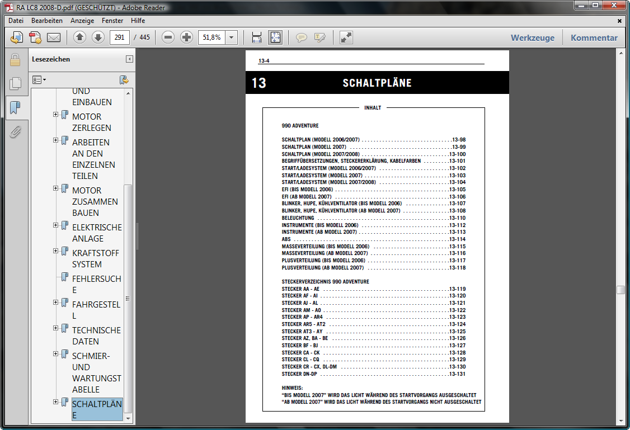Toggle fit-to-width scrolling mode

(257, 37)
